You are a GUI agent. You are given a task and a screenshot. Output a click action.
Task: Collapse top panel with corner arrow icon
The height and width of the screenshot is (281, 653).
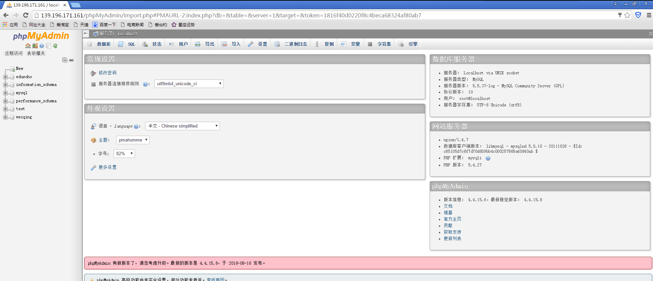coord(650,34)
